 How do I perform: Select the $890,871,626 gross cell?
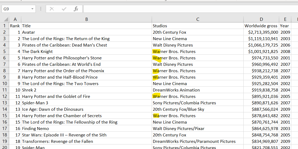coord(261,103)
